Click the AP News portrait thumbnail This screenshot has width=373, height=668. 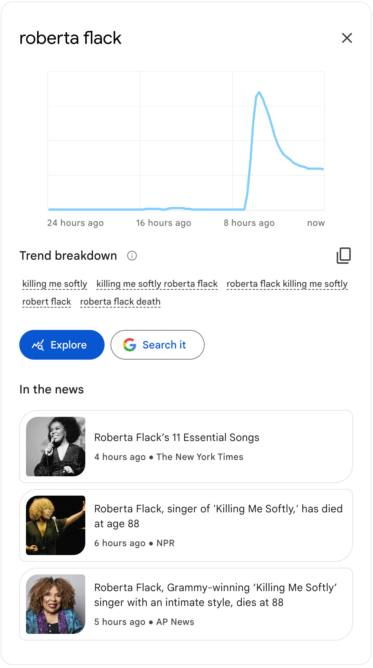[x=56, y=604]
